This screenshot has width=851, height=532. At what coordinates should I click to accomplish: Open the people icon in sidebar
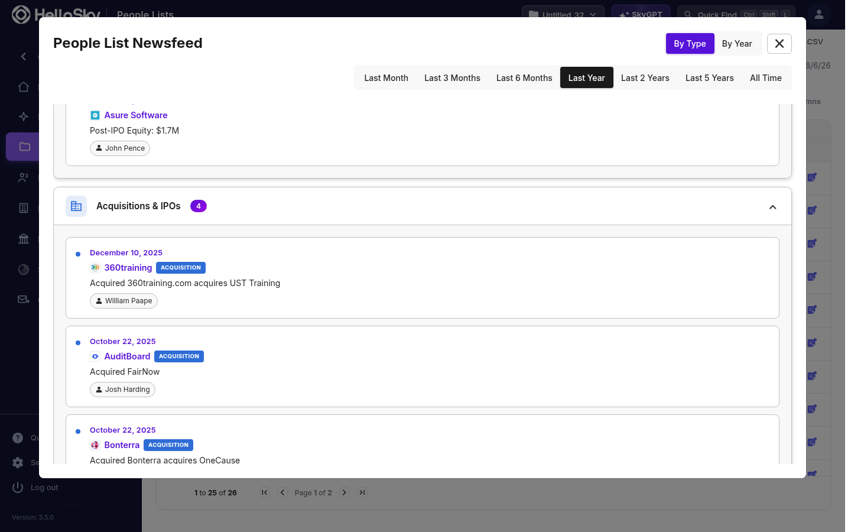[x=24, y=178]
